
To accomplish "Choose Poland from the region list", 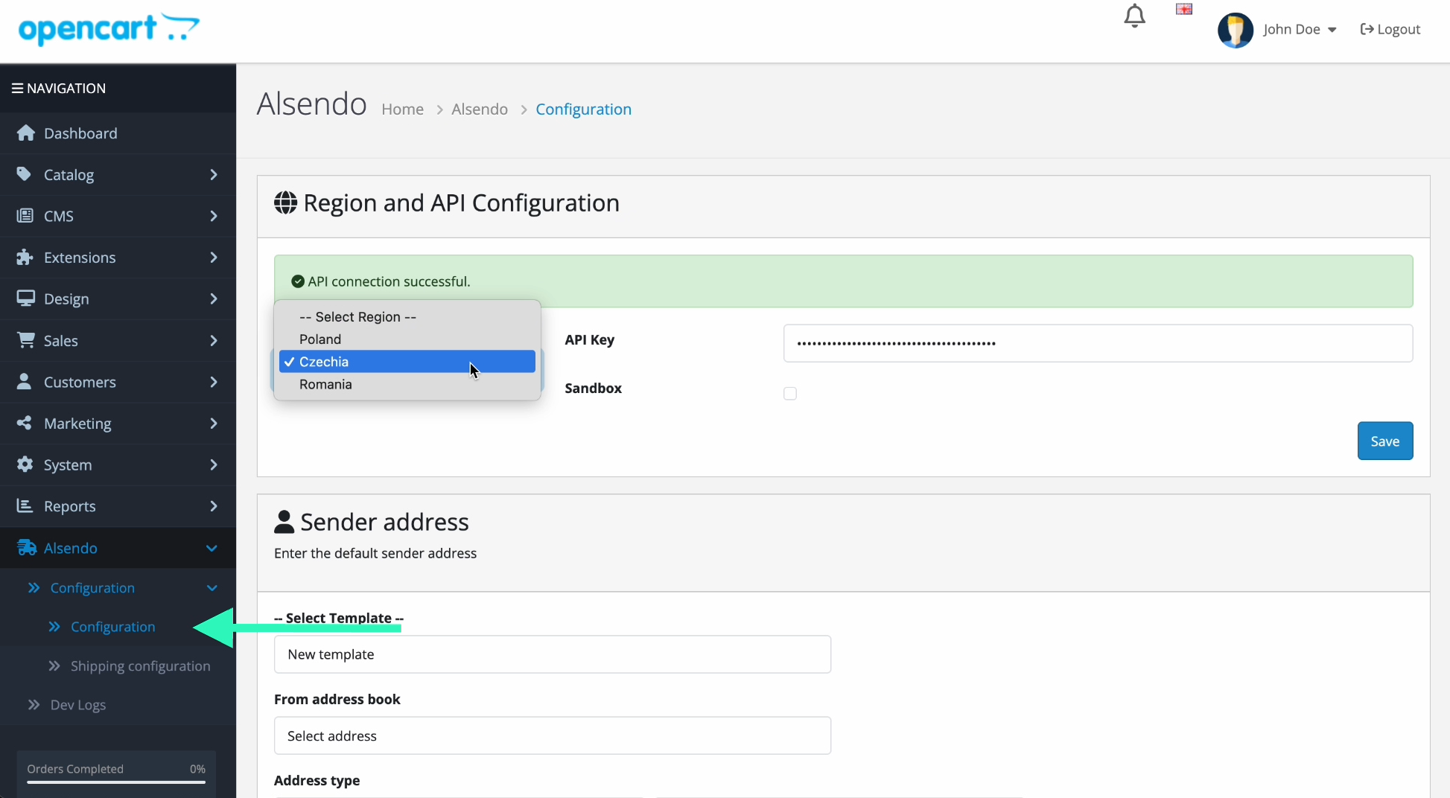I will tap(407, 339).
